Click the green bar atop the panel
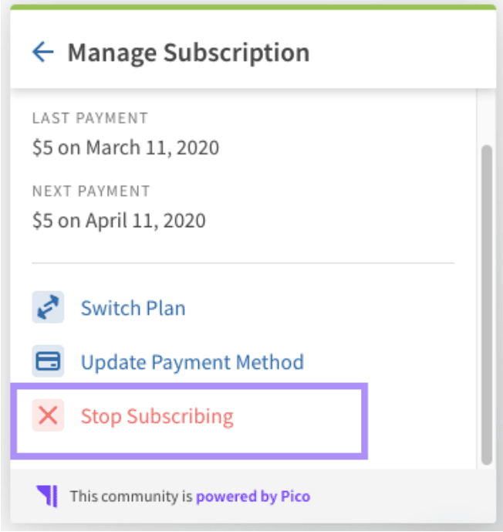 click(x=253, y=7)
